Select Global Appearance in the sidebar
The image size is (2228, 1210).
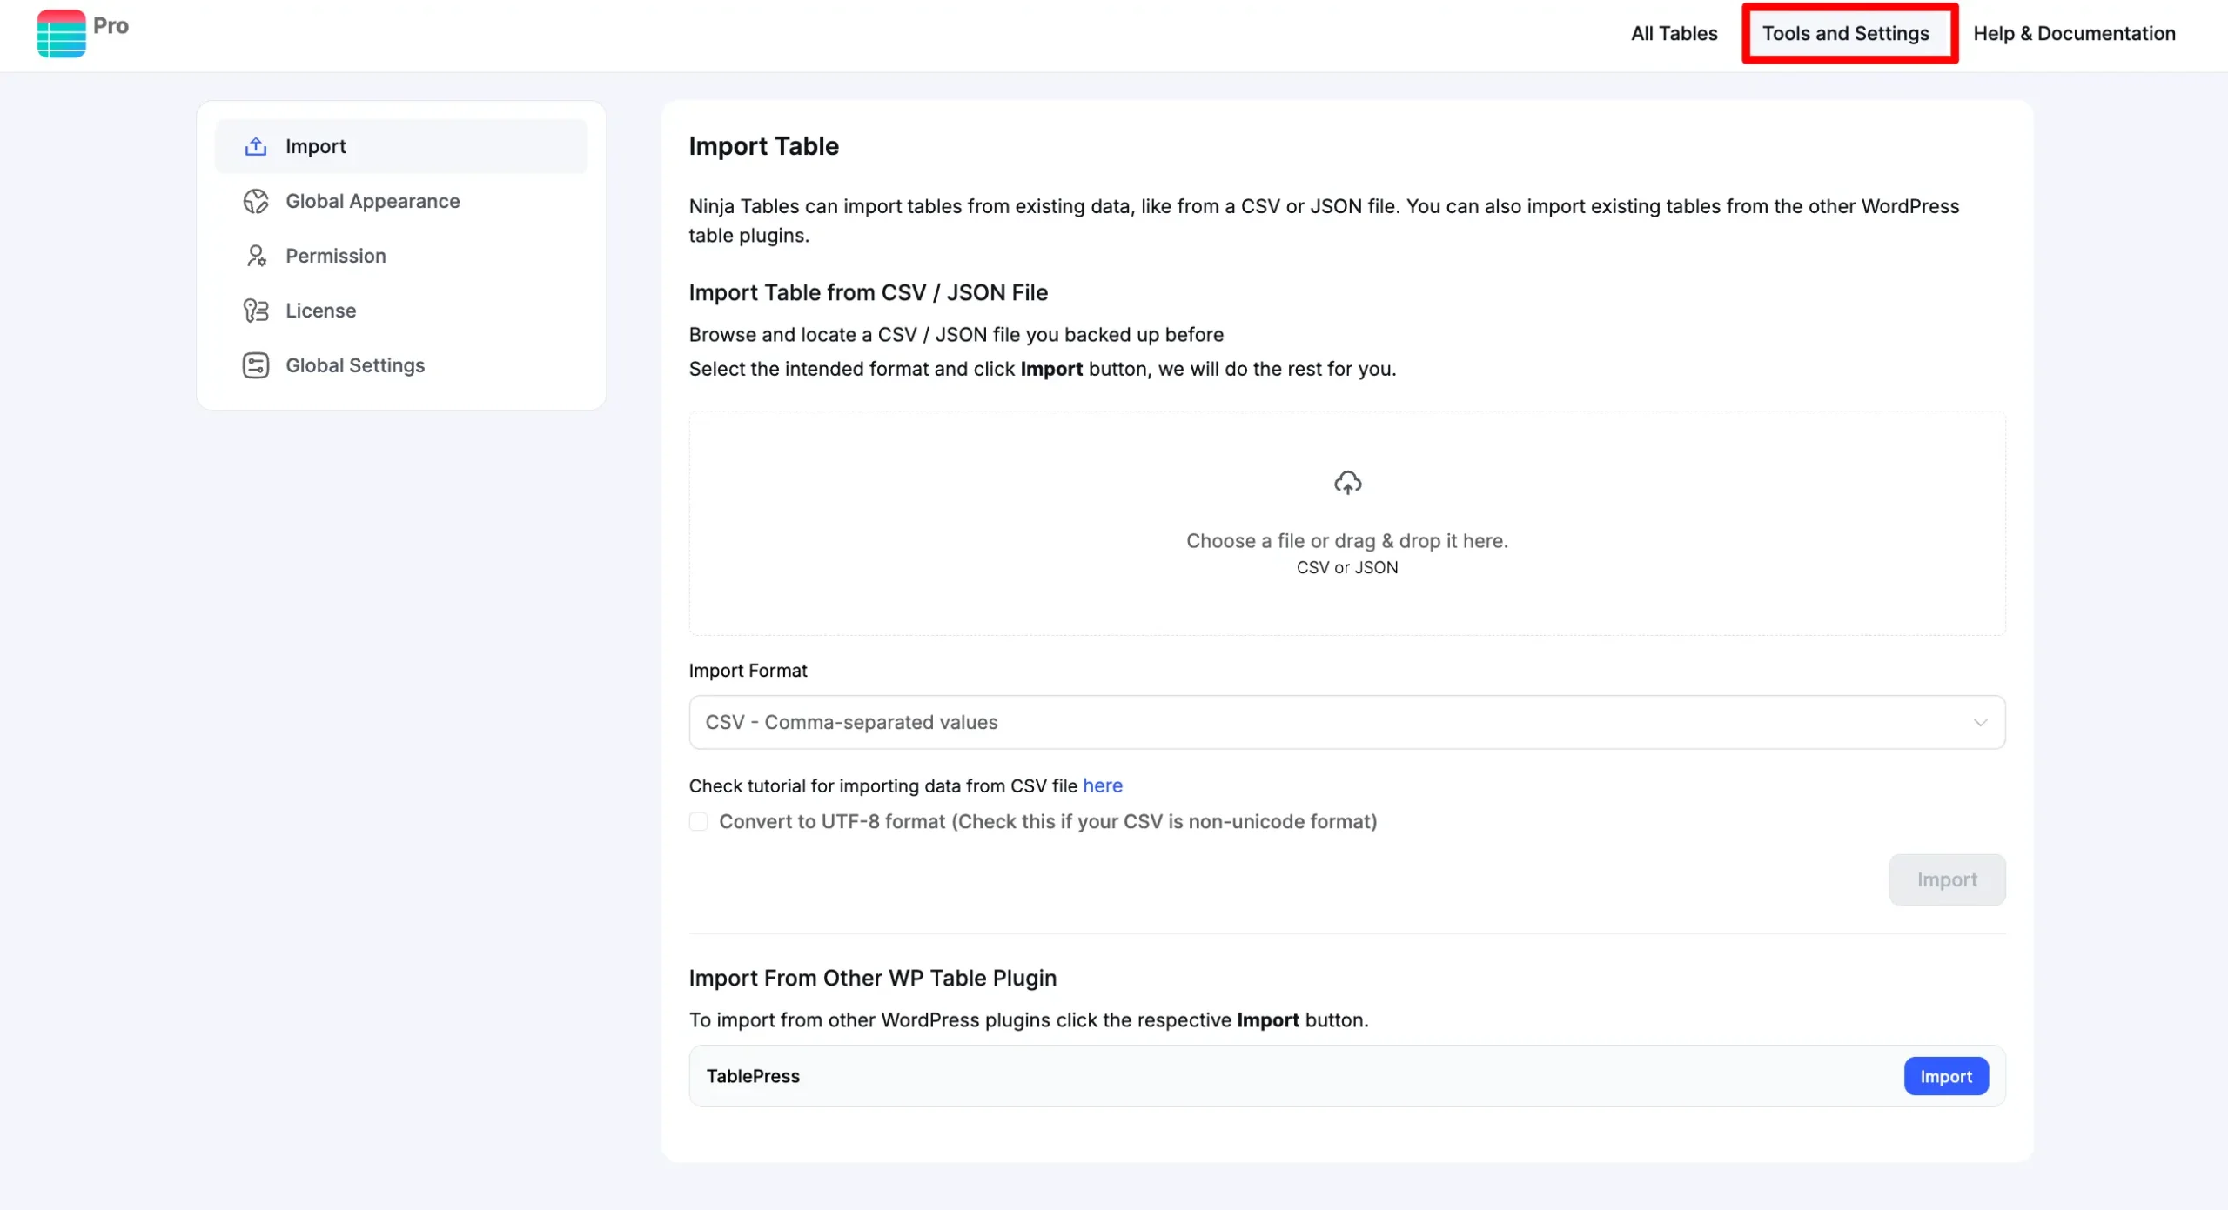401,201
